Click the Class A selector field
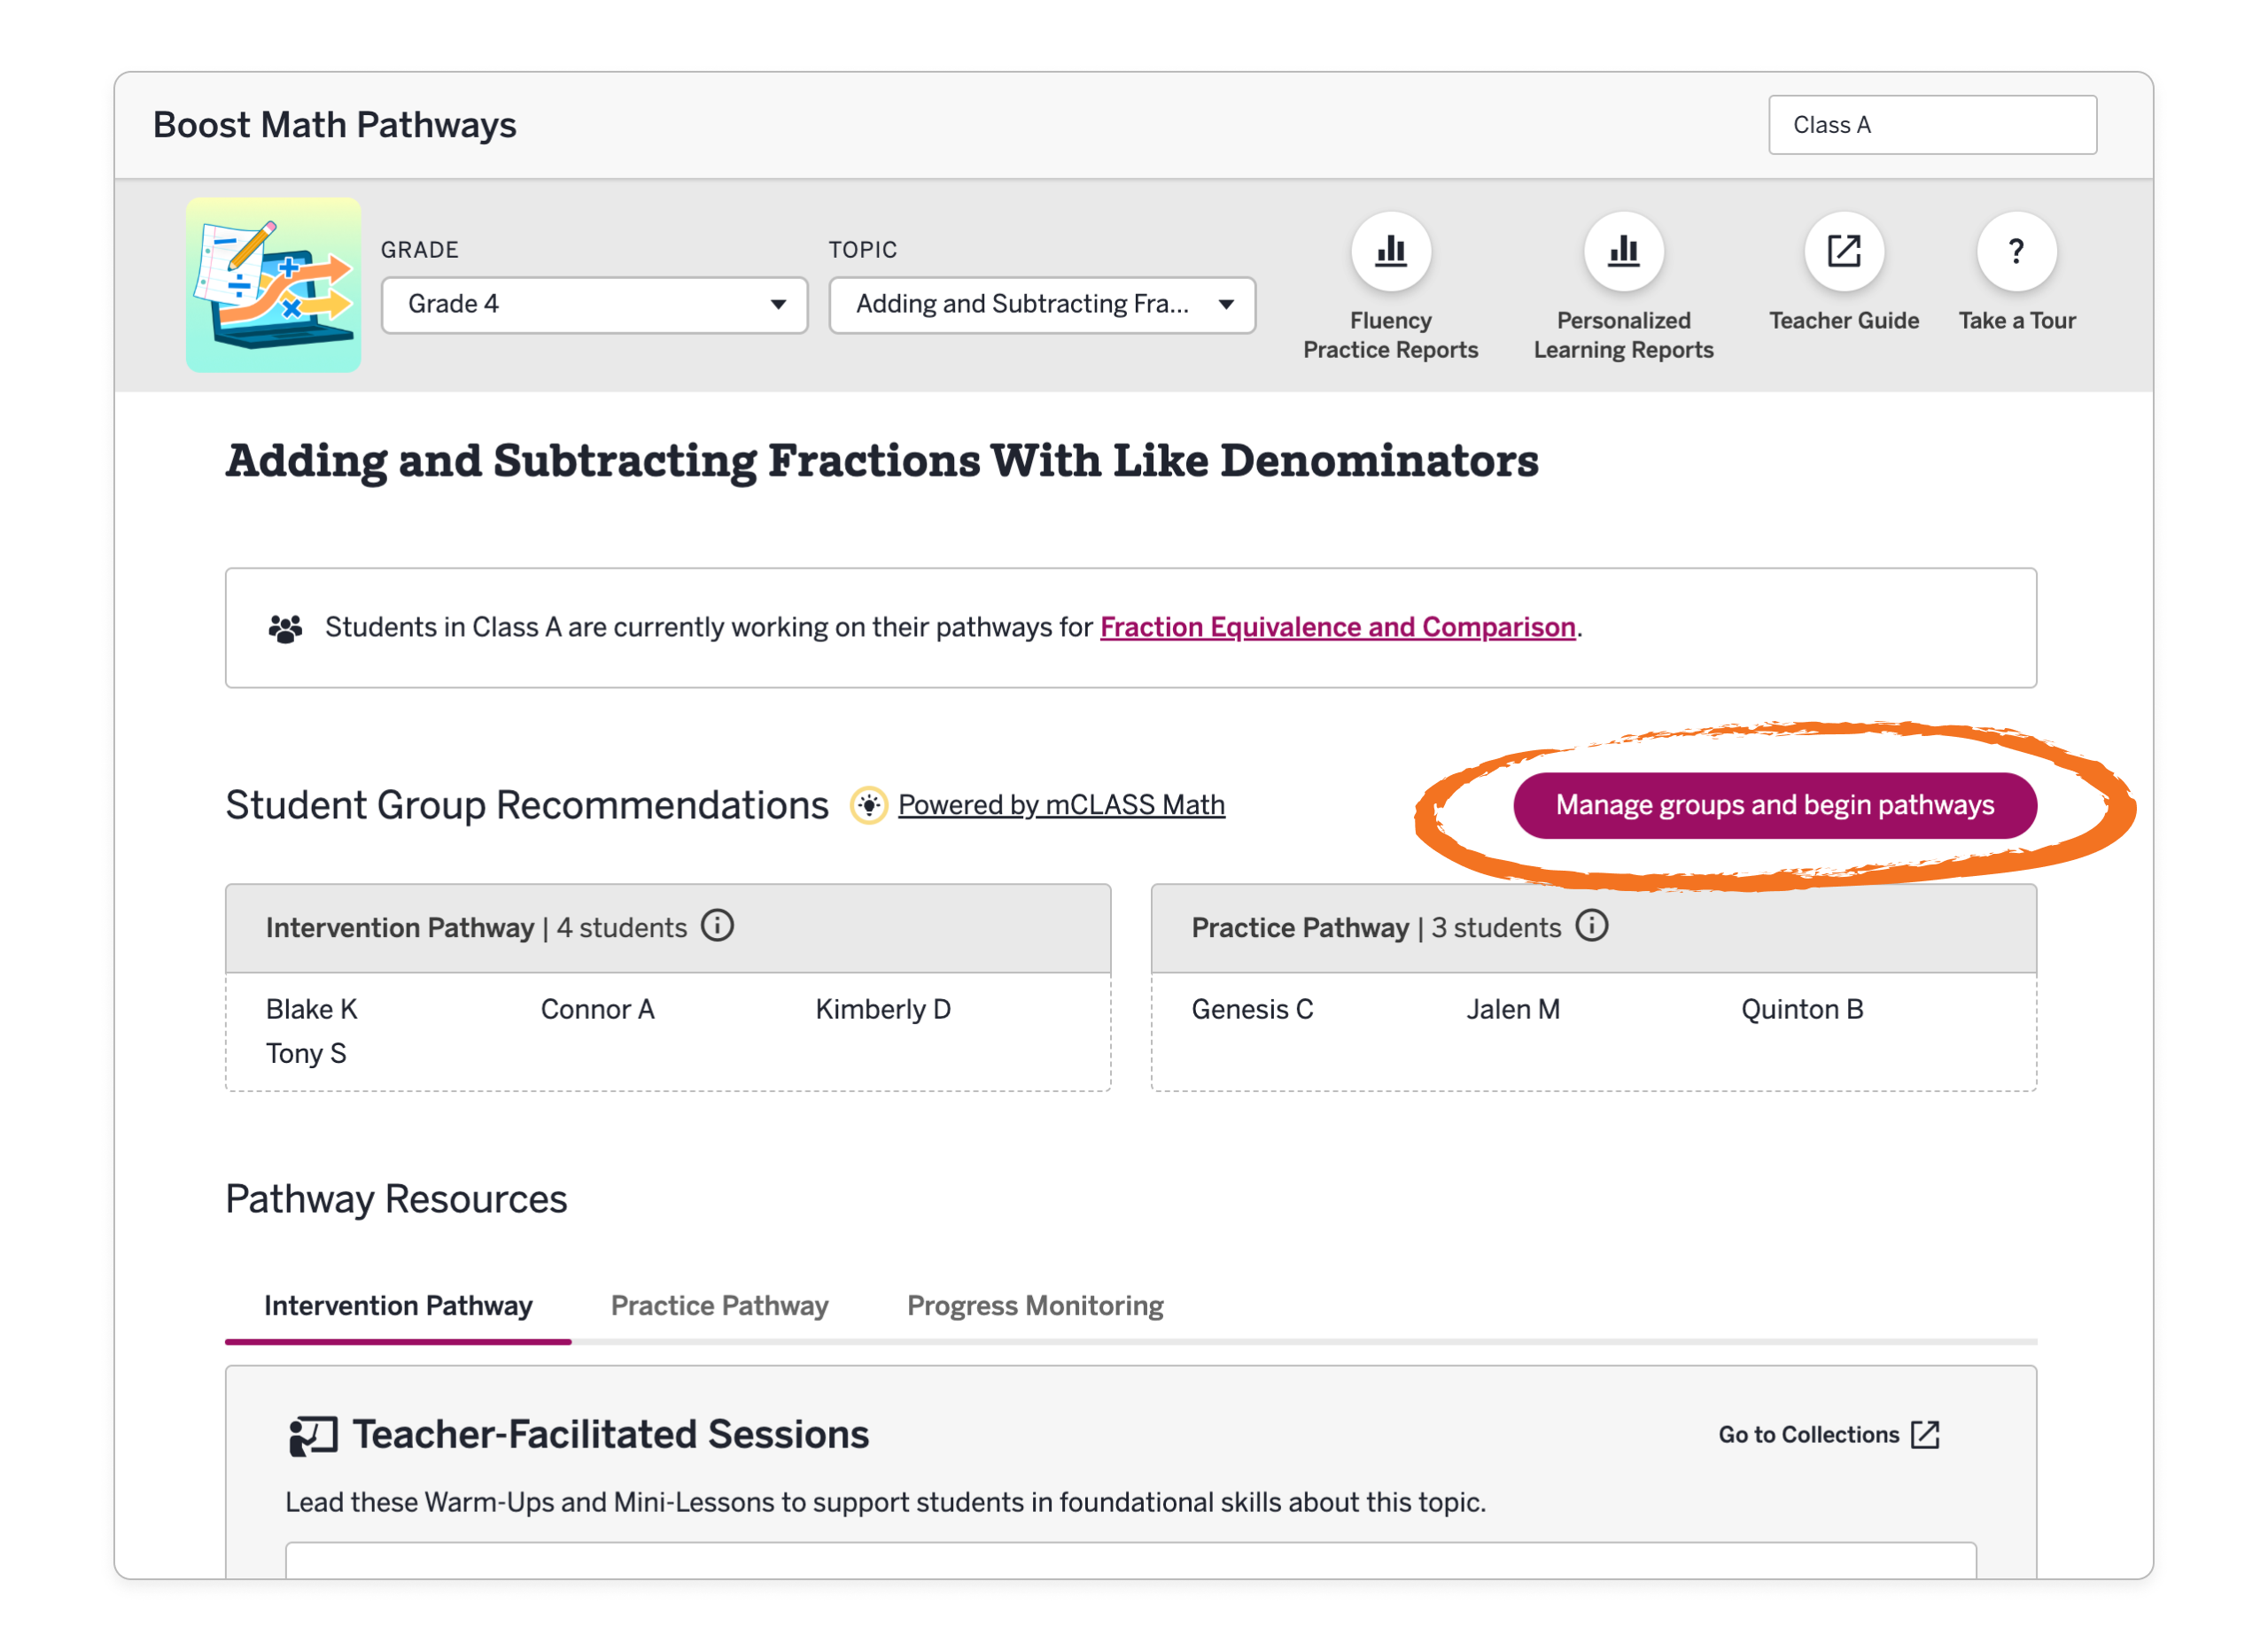Viewport: 2268px width, 1651px height. click(1932, 125)
